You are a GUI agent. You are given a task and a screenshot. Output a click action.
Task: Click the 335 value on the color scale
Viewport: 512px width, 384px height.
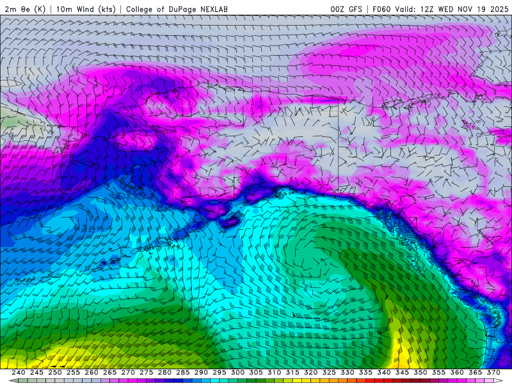coord(365,372)
